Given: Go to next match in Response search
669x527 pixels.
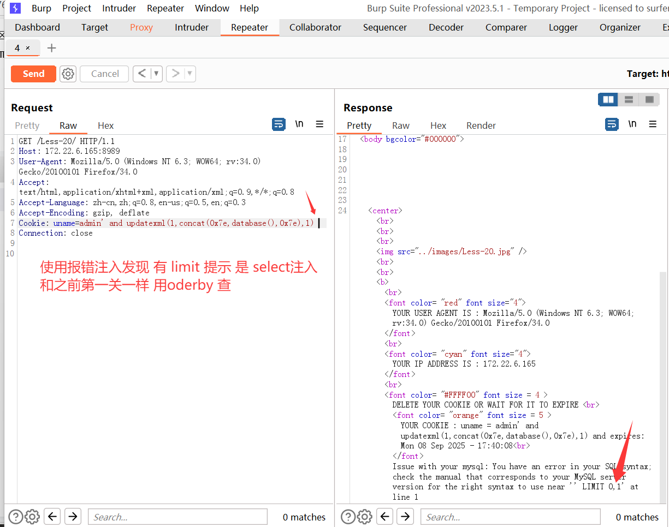Looking at the screenshot, I should point(405,516).
